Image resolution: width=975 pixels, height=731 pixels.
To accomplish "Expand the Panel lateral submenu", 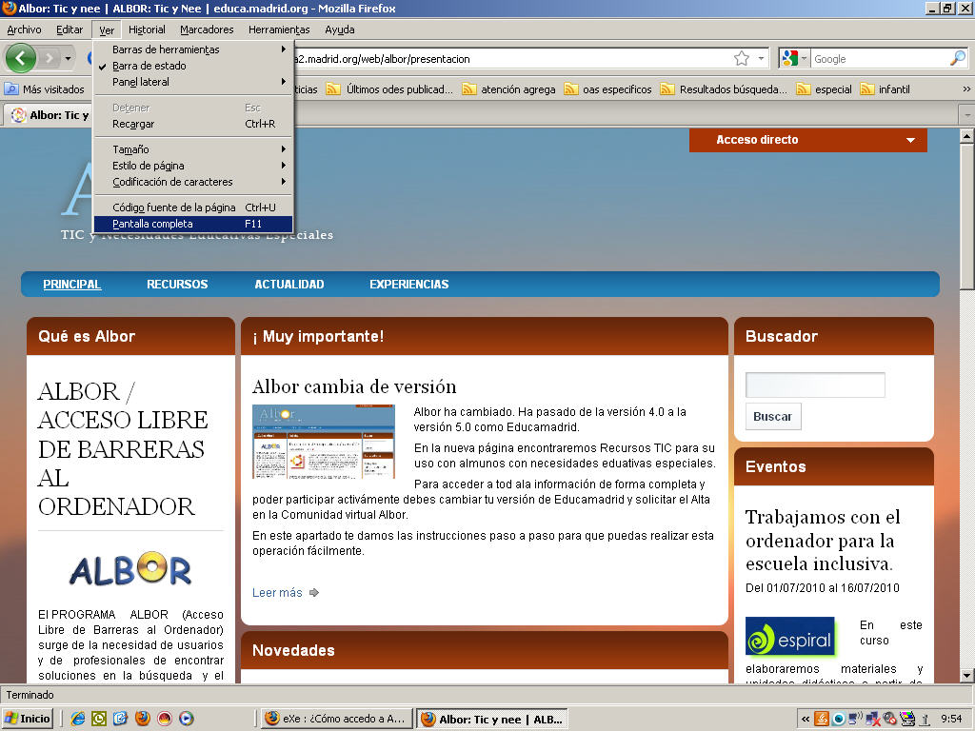I will pos(192,82).
